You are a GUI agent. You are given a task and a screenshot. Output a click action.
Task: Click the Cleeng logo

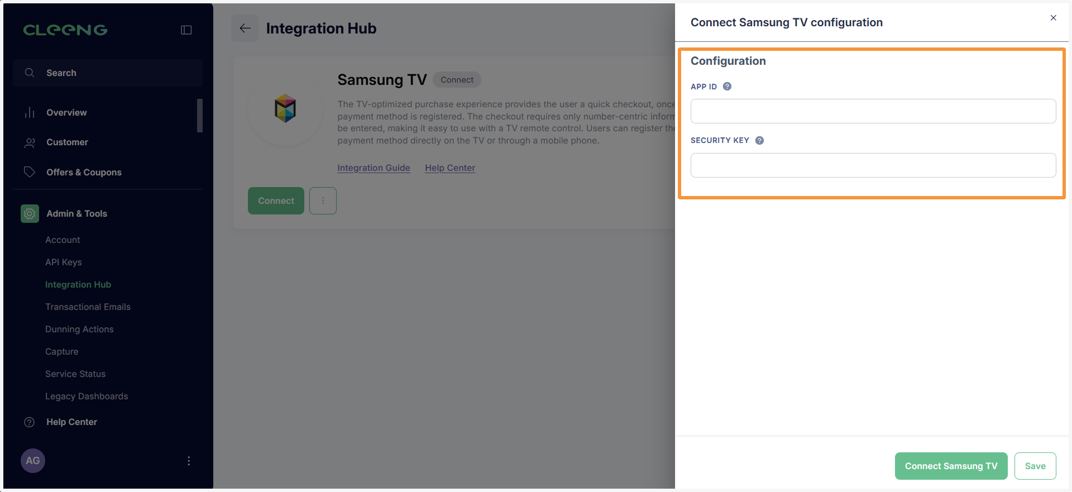tap(65, 30)
